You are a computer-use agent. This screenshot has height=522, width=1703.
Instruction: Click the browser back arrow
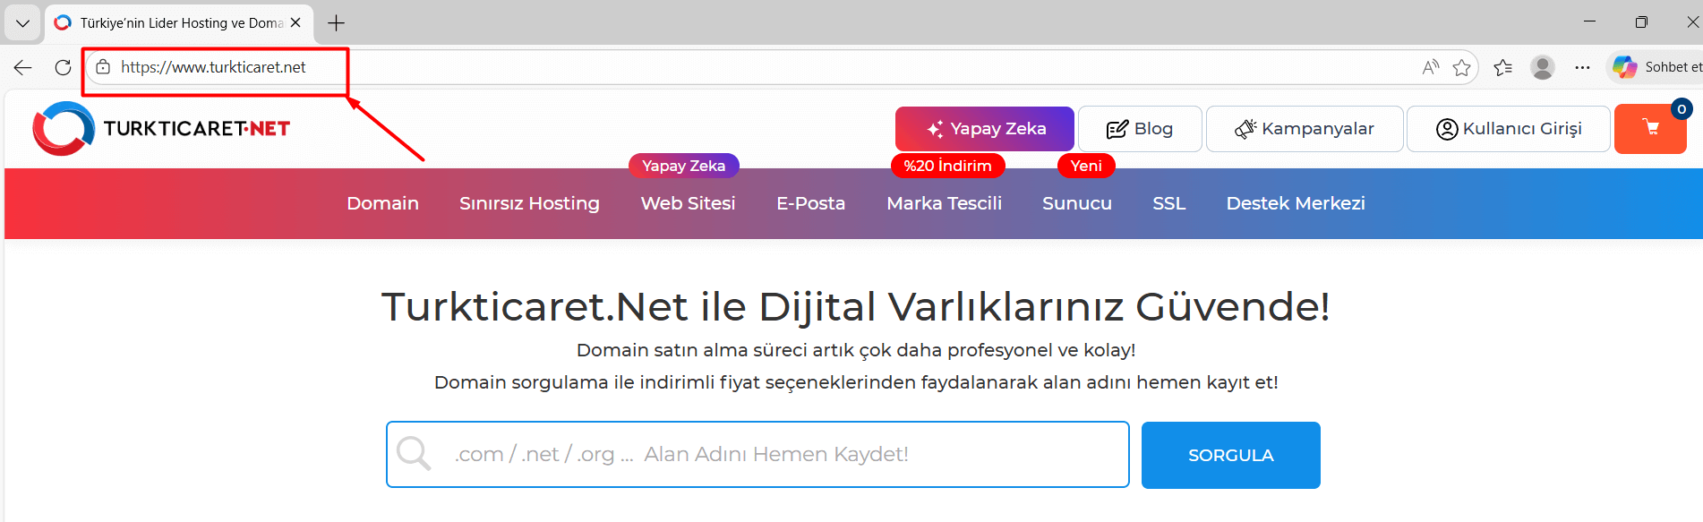click(23, 67)
